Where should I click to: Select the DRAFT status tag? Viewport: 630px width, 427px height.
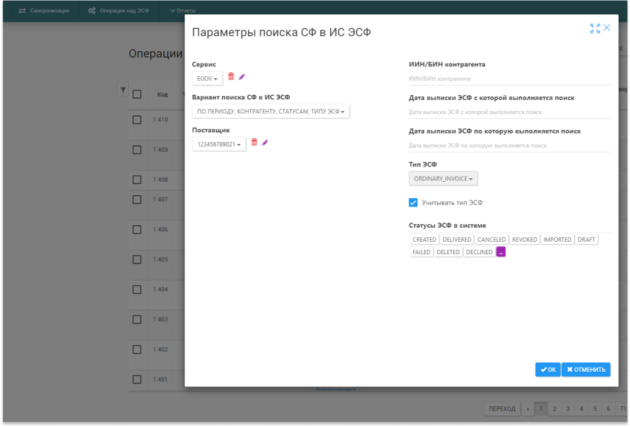(x=586, y=239)
